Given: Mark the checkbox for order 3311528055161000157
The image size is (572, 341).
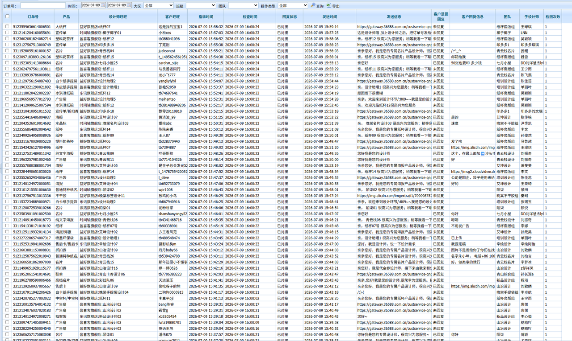Looking at the screenshot, I should (x=7, y=51).
